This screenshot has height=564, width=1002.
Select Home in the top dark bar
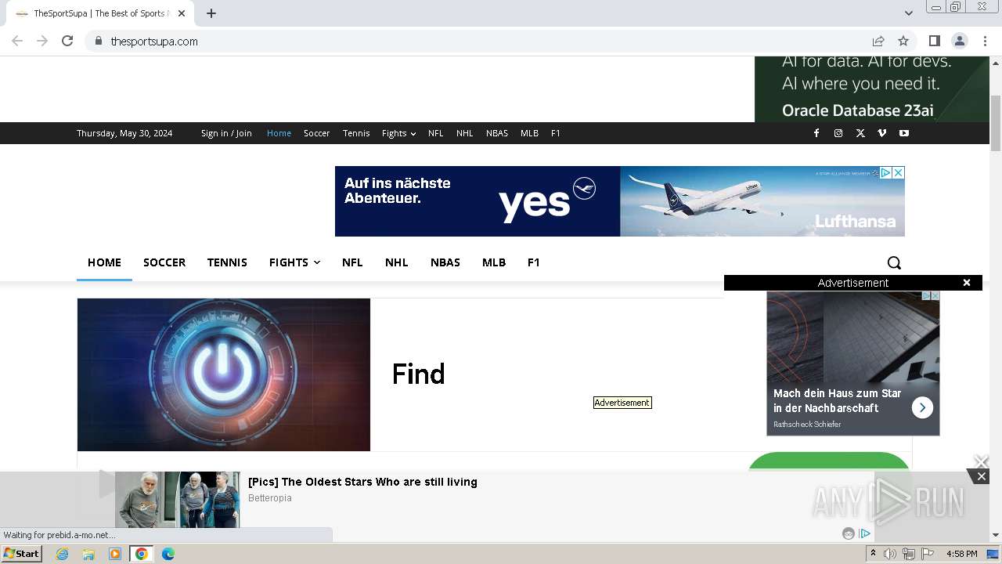(x=279, y=133)
